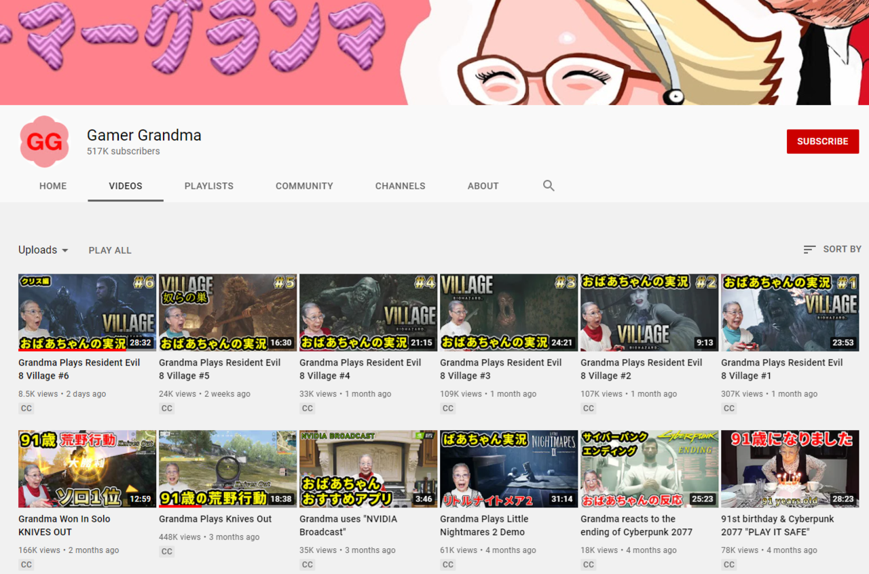869x574 pixels.
Task: Open the Uploads dropdown
Action: click(43, 250)
